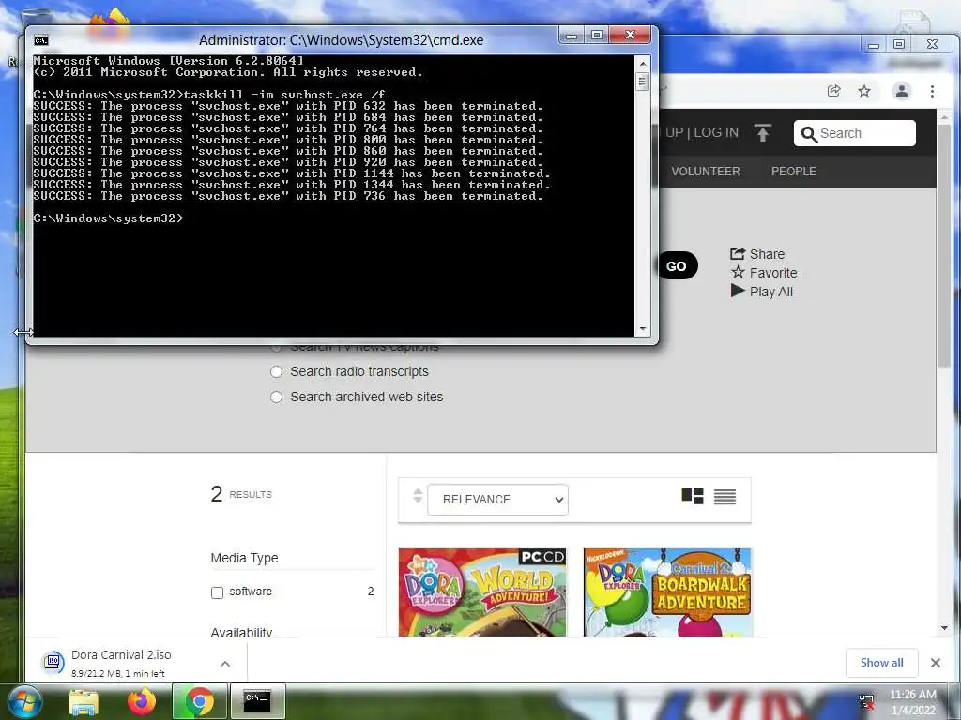Switch to list view of results
Screen dimensions: 961x720
coord(725,497)
